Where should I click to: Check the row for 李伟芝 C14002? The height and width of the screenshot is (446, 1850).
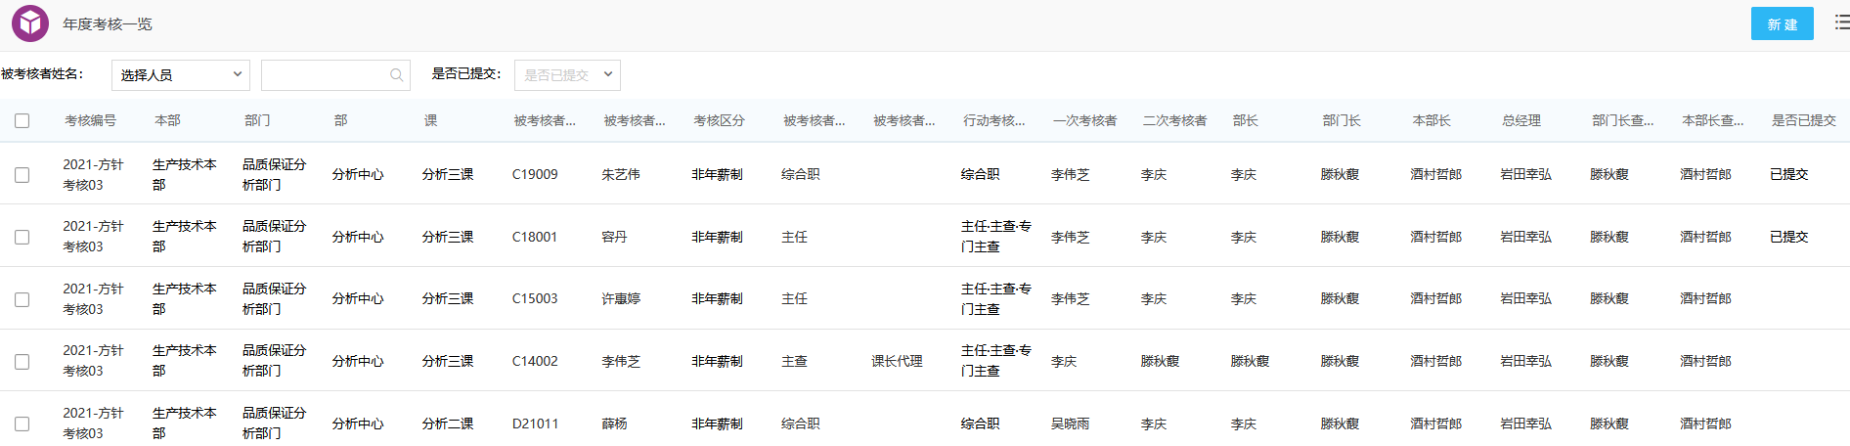(22, 362)
